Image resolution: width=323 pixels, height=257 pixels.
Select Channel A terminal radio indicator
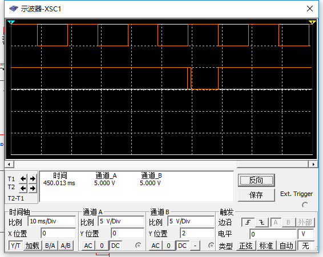(x=139, y=245)
